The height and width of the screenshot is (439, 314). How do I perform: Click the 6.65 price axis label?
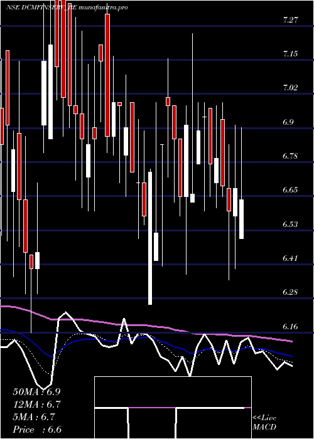(290, 190)
